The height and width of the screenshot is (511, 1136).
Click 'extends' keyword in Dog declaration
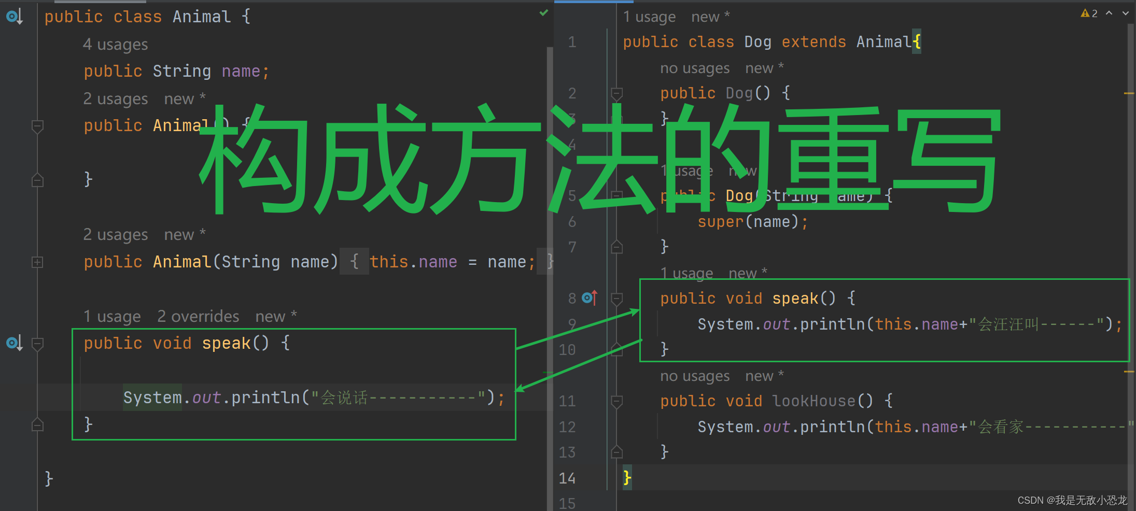[x=814, y=42]
